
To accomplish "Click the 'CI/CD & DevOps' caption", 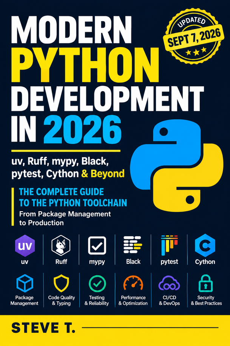I will (169, 300).
